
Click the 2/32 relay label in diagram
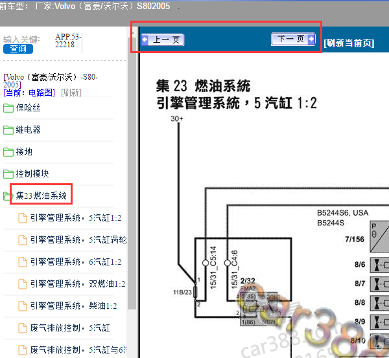tap(248, 281)
